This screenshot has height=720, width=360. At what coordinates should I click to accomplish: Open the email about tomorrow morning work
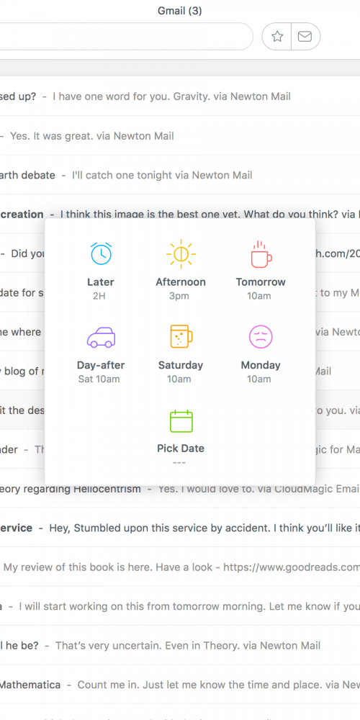click(180, 606)
